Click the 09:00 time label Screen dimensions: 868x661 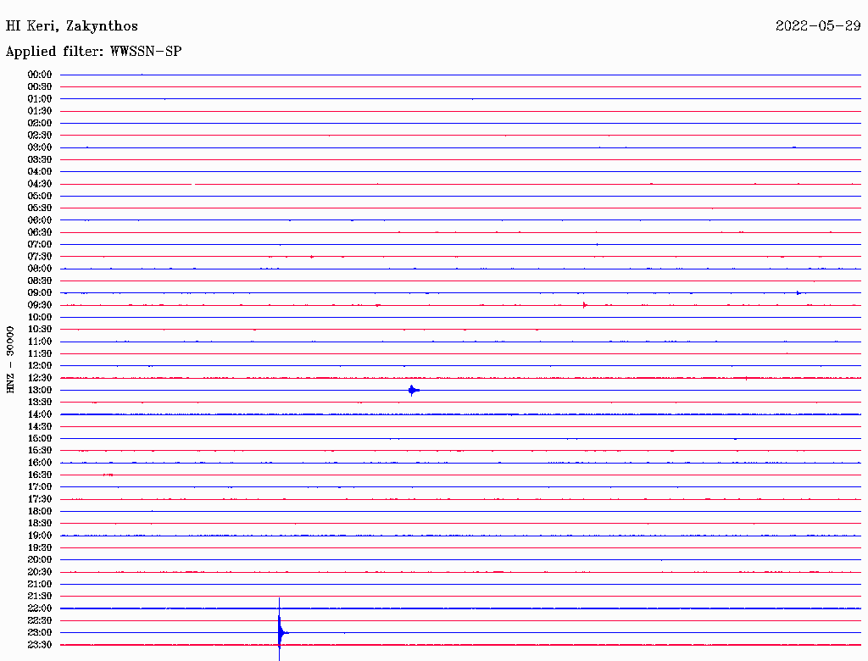click(x=40, y=293)
